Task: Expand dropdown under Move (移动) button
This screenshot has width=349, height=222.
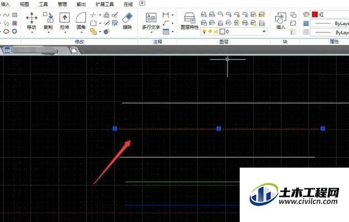Action: (32, 32)
